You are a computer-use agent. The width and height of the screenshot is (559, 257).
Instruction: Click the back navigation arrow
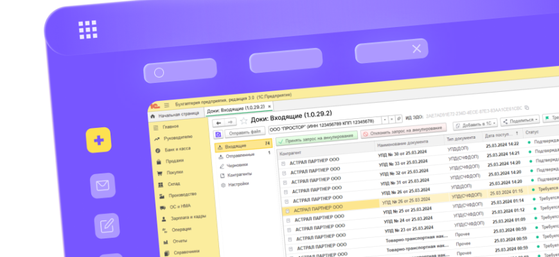coord(218,121)
